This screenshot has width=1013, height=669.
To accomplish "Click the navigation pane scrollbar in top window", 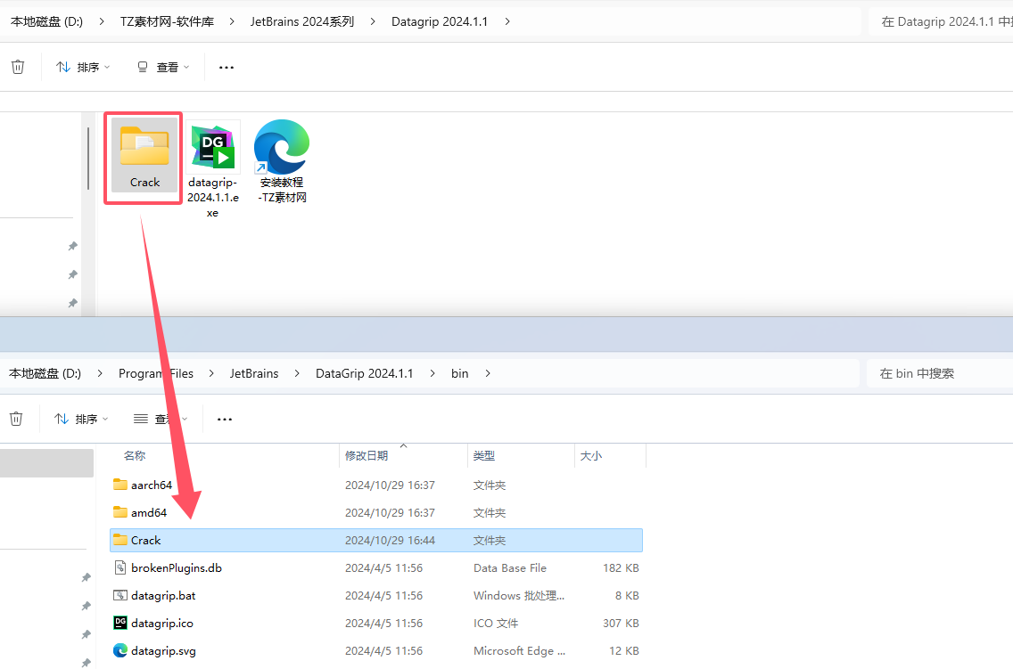I will tap(88, 159).
